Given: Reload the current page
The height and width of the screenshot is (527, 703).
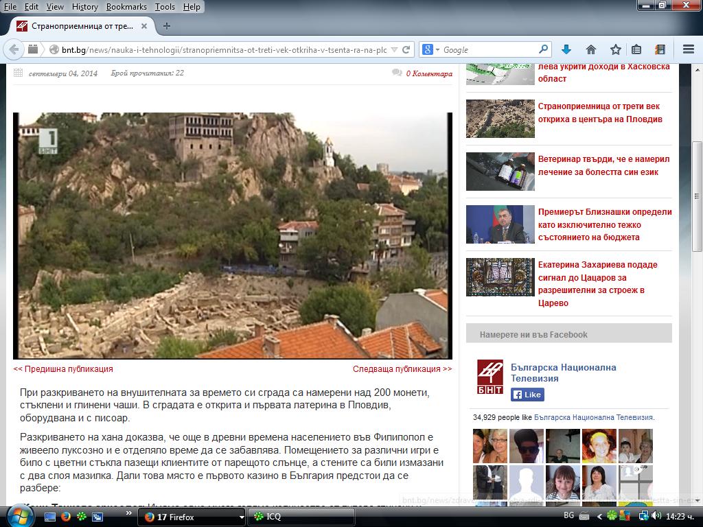Looking at the screenshot, I should pyautogui.click(x=406, y=49).
